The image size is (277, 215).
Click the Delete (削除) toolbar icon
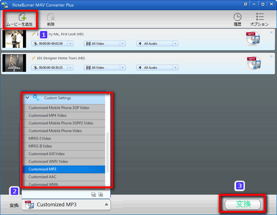tap(51, 17)
